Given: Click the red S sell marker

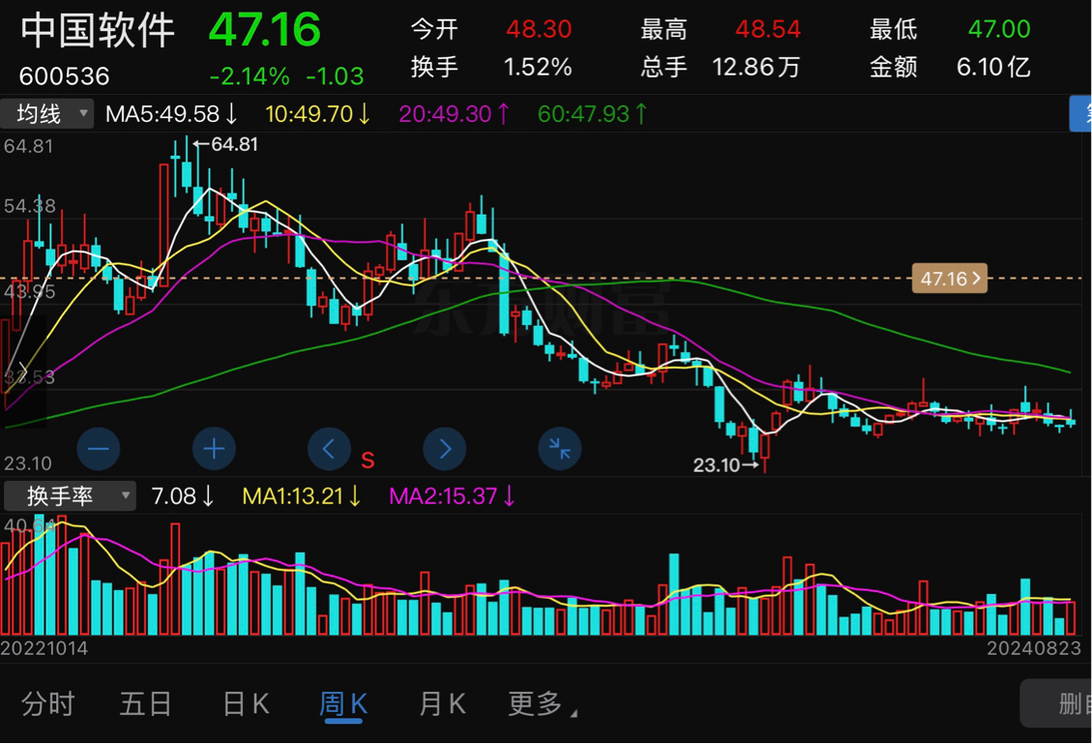Looking at the screenshot, I should click(x=368, y=460).
